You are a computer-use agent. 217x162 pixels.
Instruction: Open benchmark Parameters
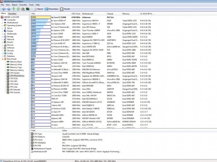coord(51,9)
